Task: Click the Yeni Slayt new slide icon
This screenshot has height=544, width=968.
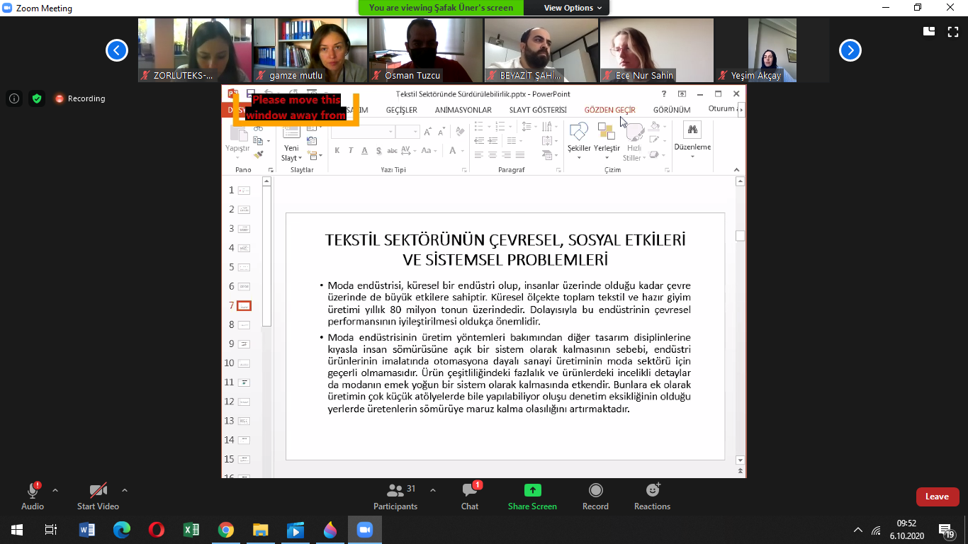Action: click(x=291, y=131)
